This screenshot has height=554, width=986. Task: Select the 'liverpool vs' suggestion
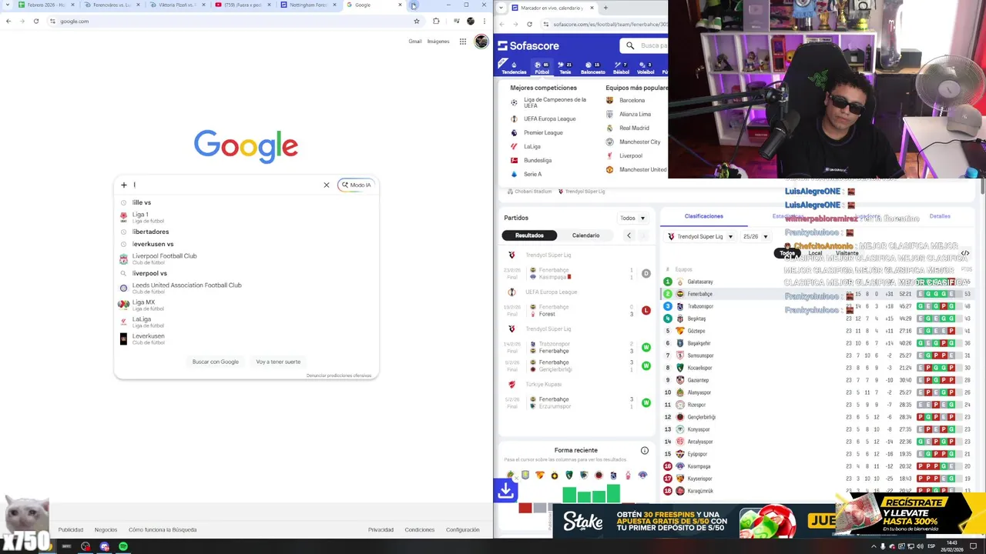[246, 273]
